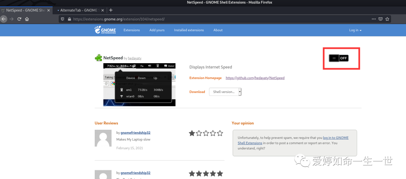Reload the current page
The image size is (406, 179).
pyautogui.click(x=19, y=19)
